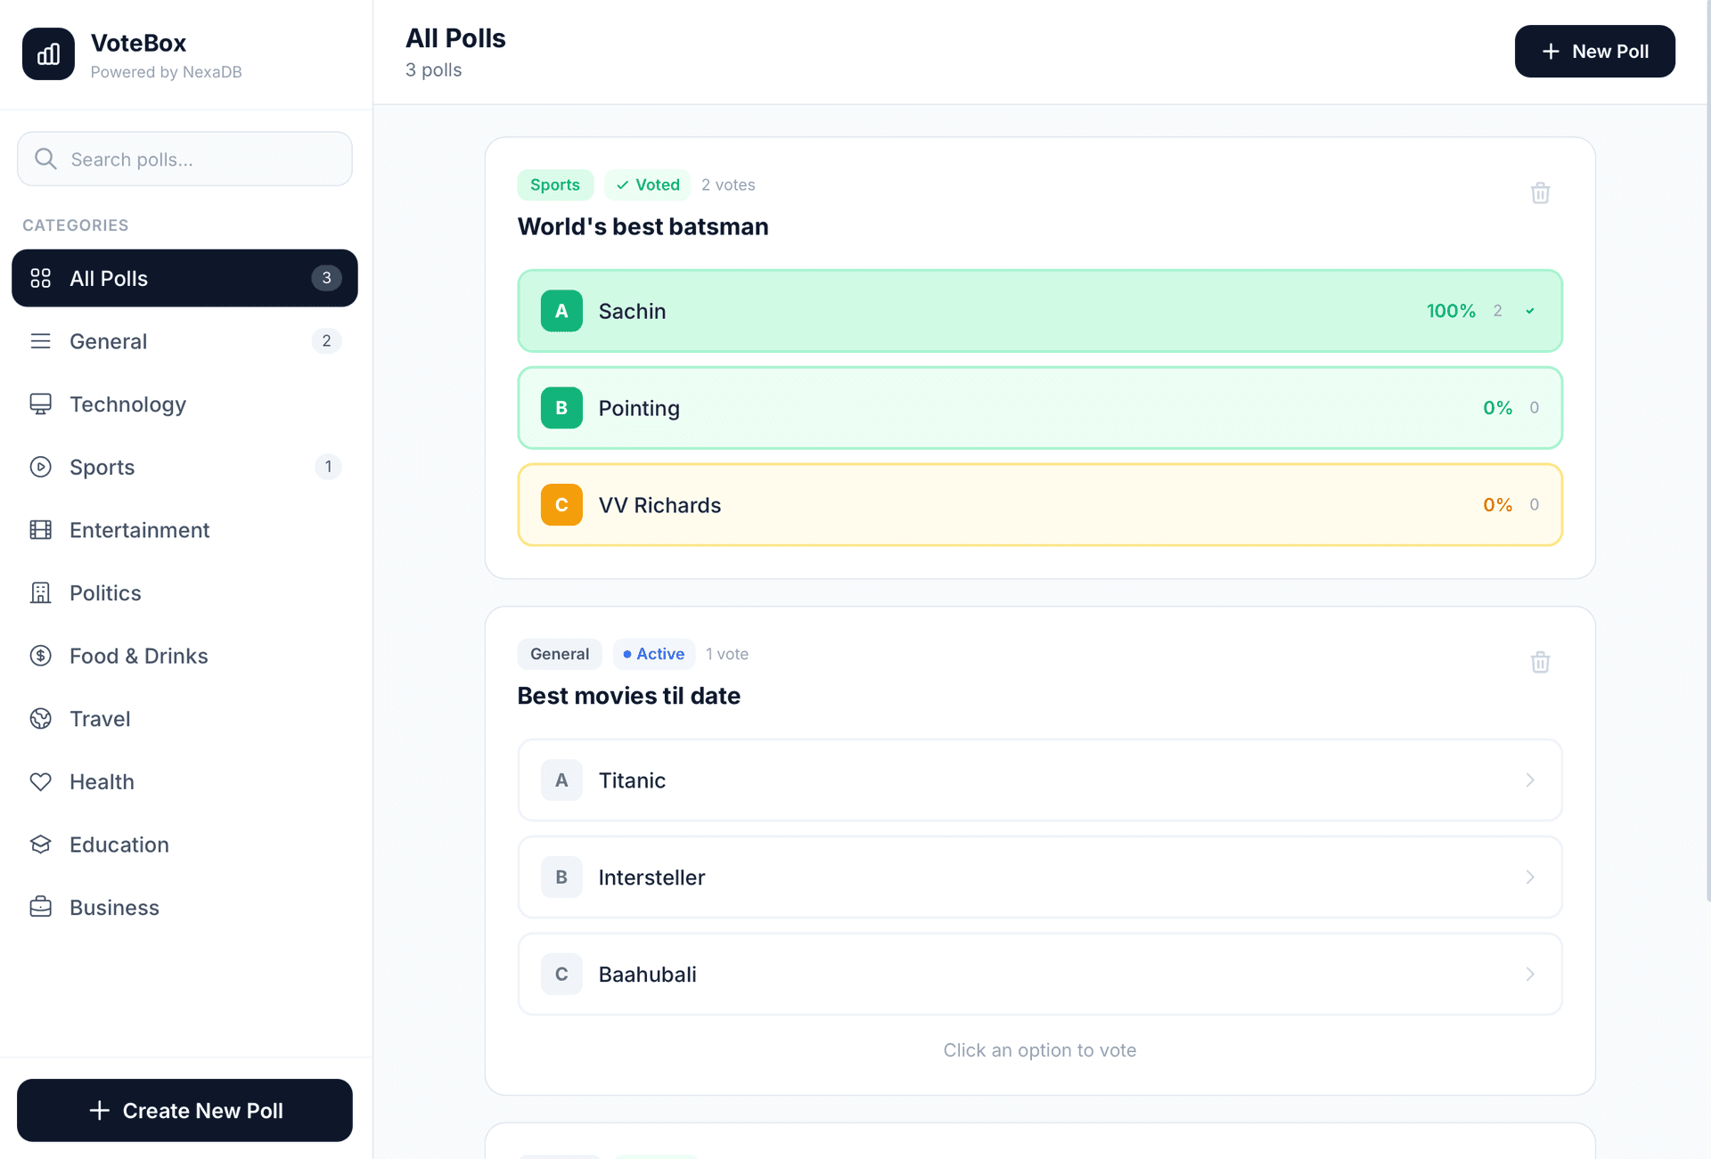The image size is (1711, 1159).
Task: Click the New Poll button
Action: (1594, 51)
